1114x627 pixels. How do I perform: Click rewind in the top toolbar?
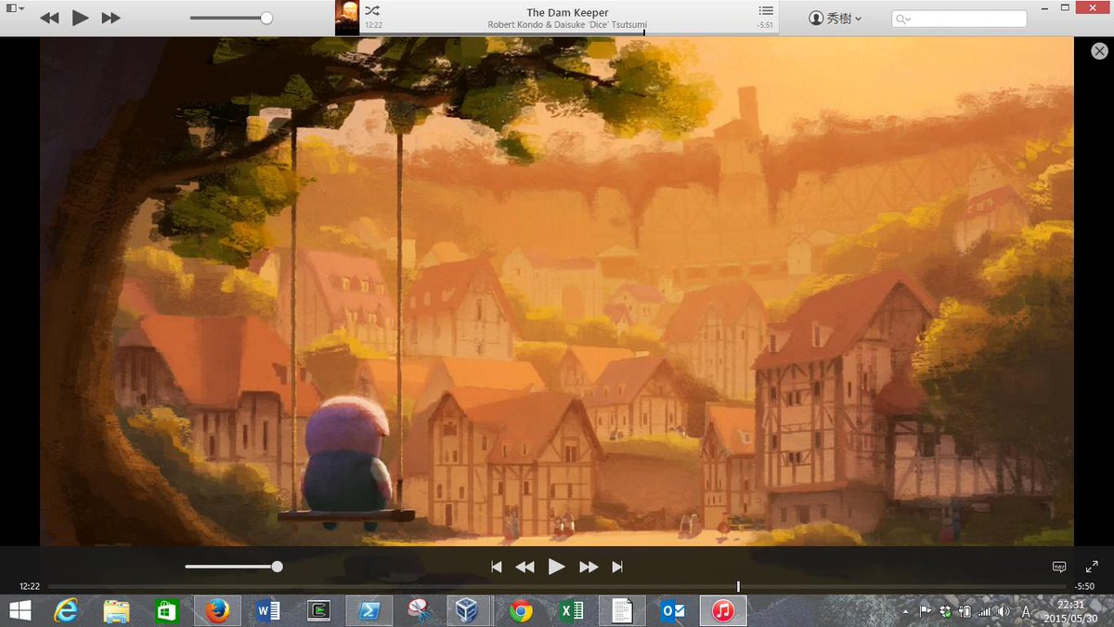50,18
